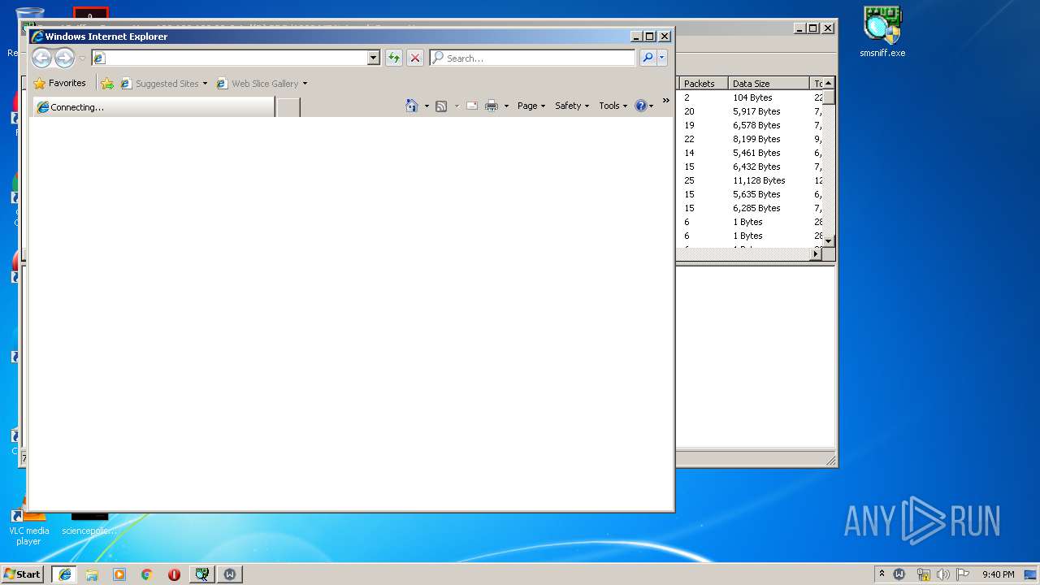Screen dimensions: 1040x585
Task: Open the Tools menu
Action: [x=613, y=106]
